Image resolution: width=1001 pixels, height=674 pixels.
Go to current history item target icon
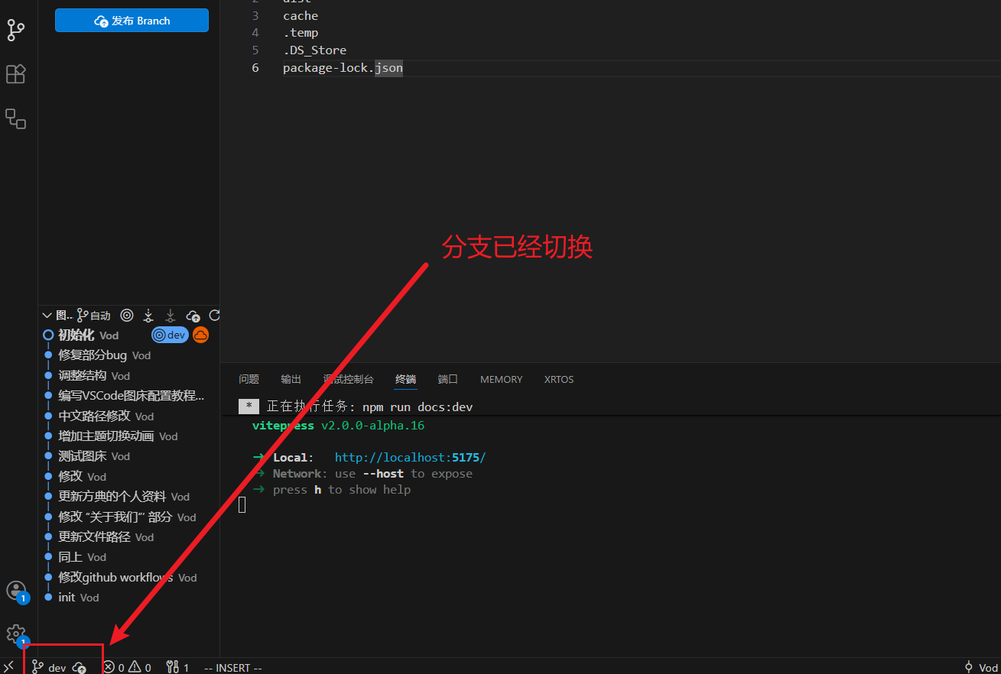(127, 315)
